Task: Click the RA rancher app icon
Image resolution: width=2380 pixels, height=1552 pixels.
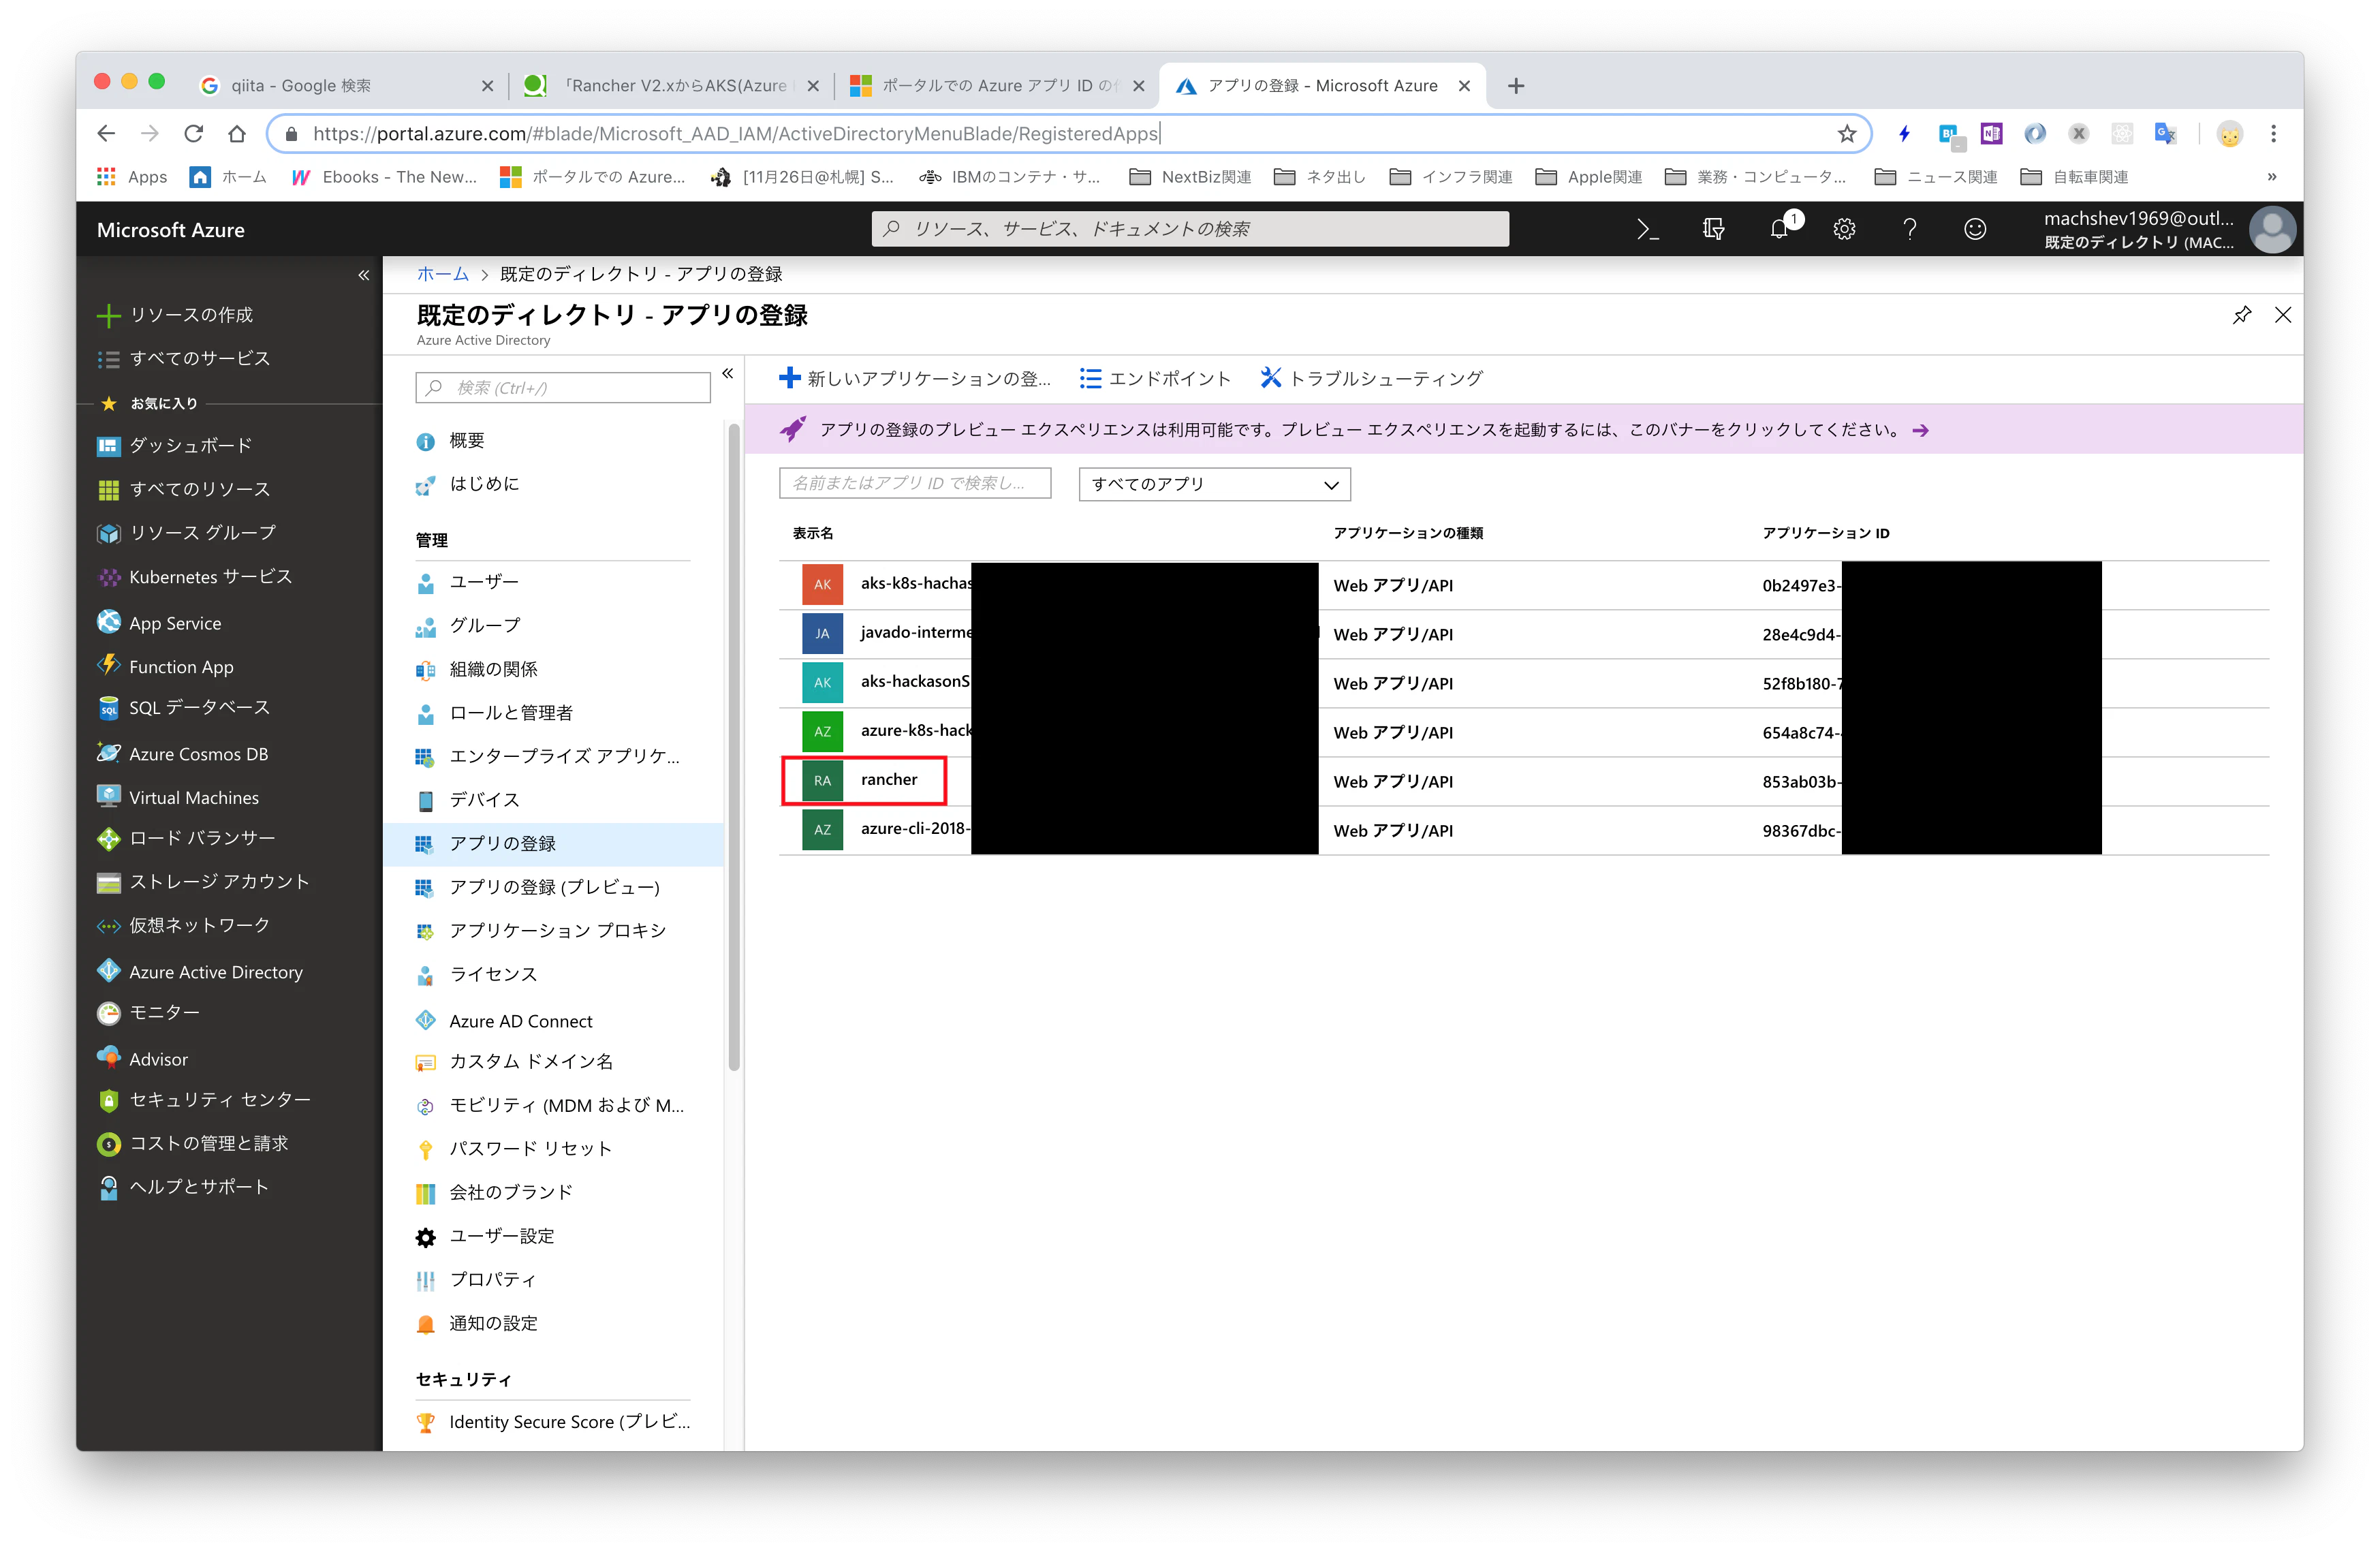Action: tap(822, 781)
